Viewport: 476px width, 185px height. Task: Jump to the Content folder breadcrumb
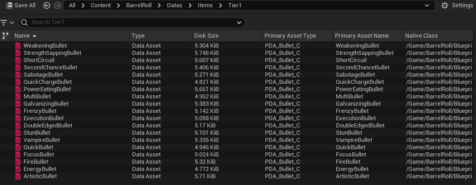point(102,5)
